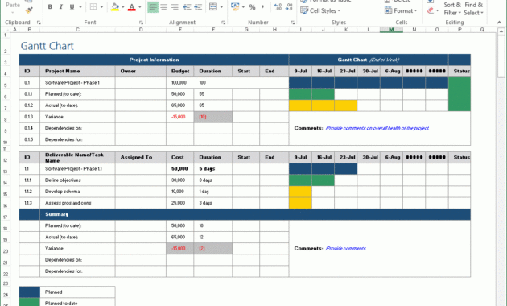Select the green Status cell for the project
The image size is (507, 306).
tap(460, 94)
